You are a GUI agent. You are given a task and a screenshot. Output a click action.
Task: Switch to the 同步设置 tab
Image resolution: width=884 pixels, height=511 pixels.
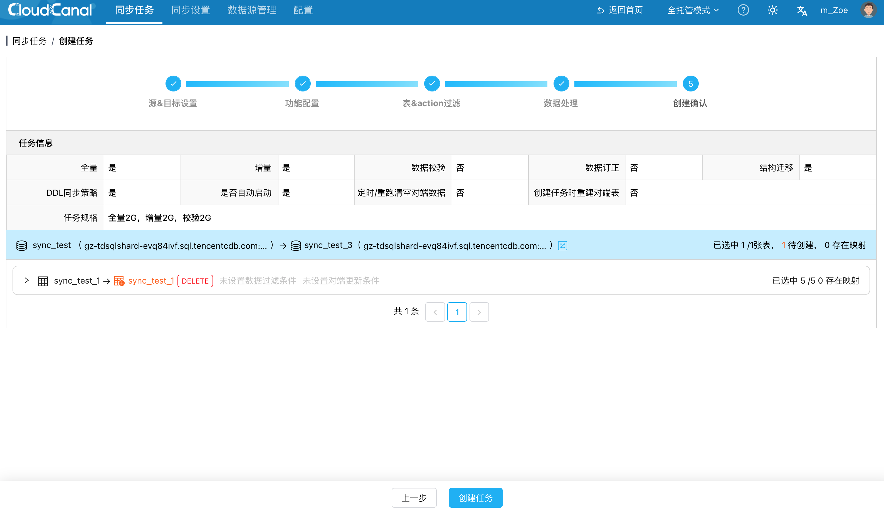point(191,10)
